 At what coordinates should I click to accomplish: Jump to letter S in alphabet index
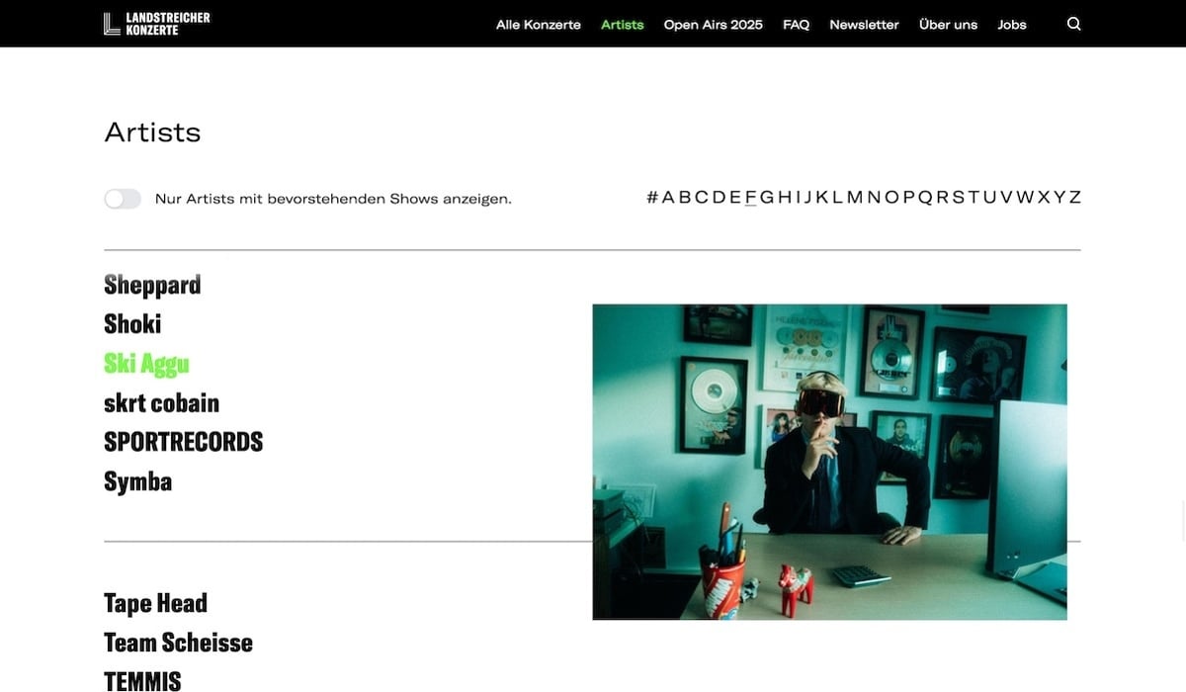tap(958, 197)
